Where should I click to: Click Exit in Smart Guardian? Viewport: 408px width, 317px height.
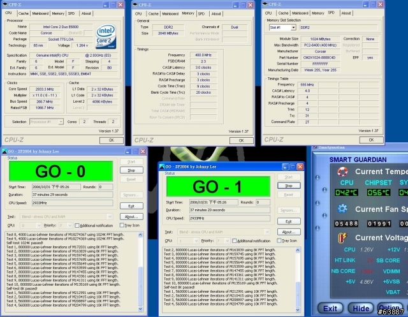pyautogui.click(x=330, y=309)
